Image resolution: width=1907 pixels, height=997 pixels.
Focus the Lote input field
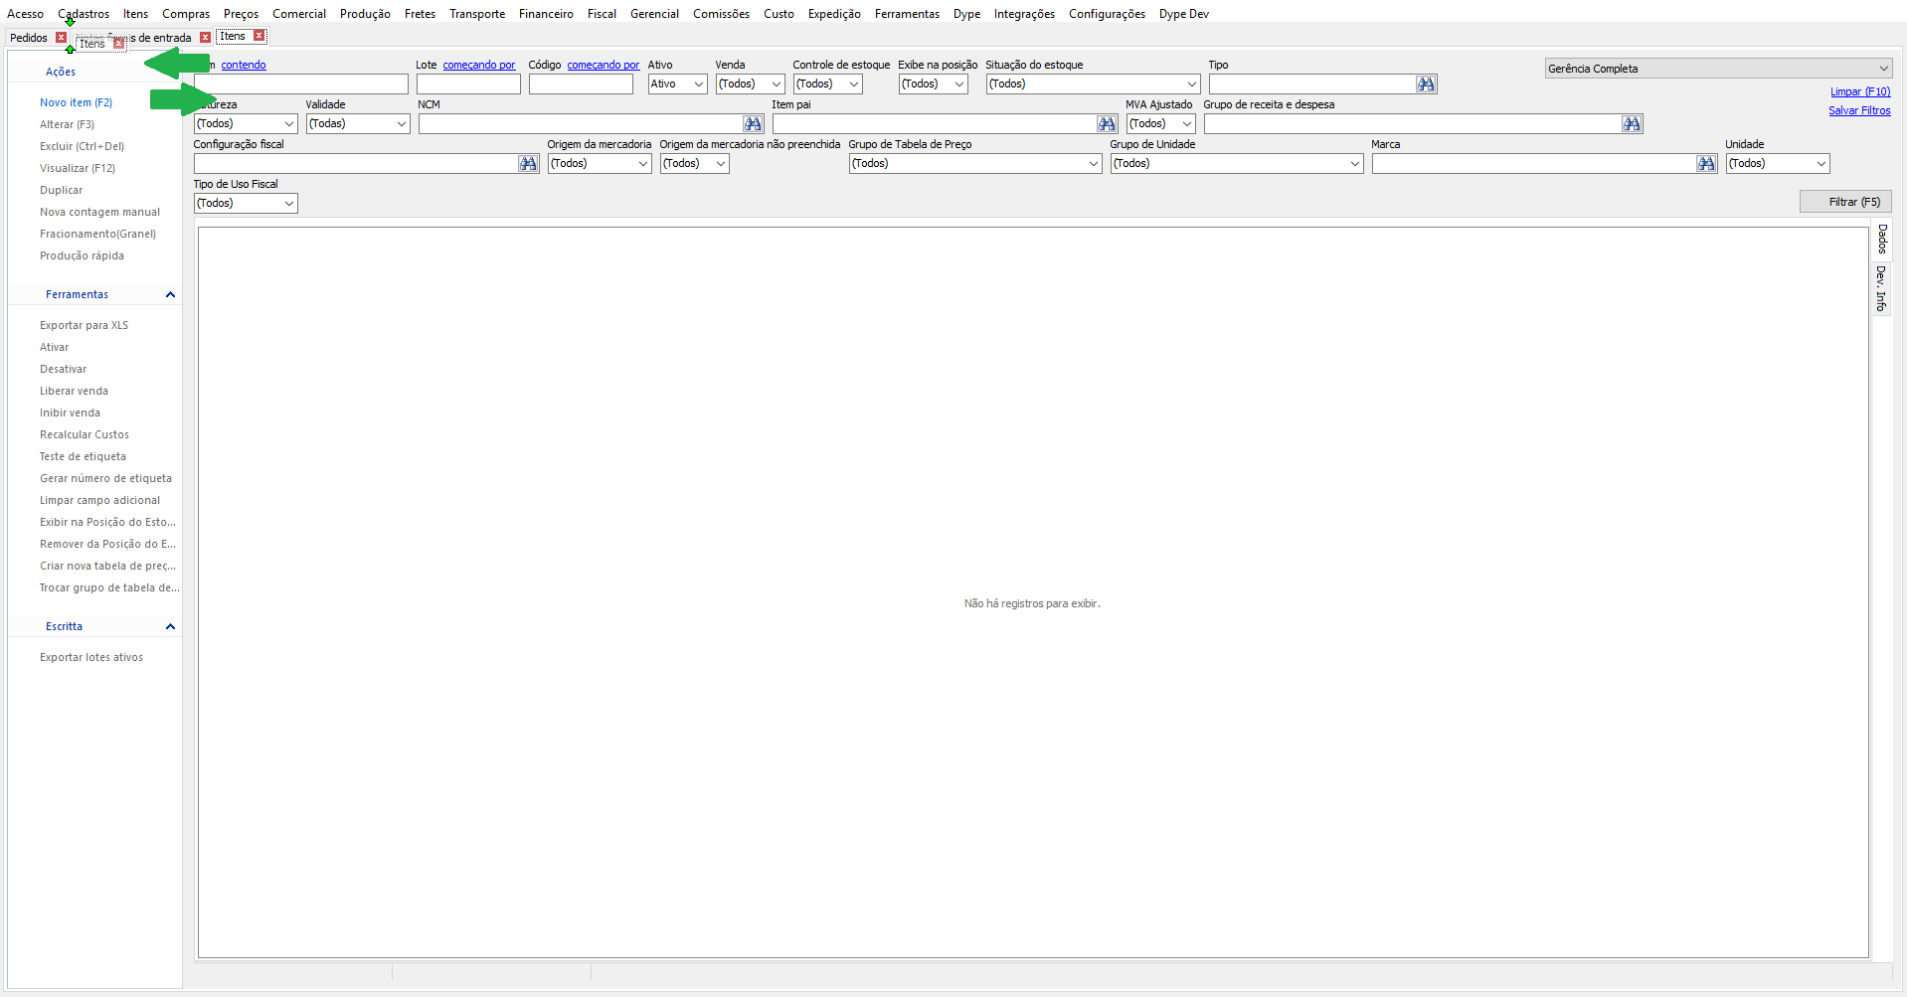(x=468, y=84)
